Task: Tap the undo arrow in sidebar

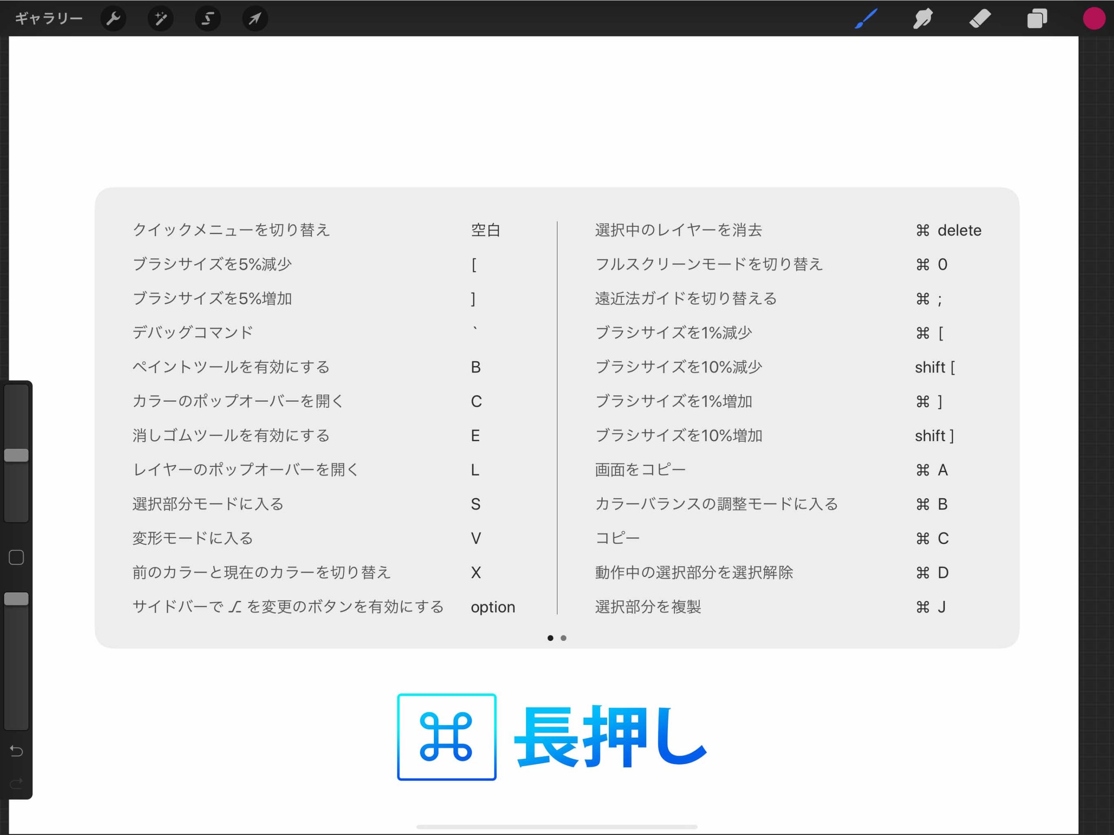Action: tap(16, 751)
